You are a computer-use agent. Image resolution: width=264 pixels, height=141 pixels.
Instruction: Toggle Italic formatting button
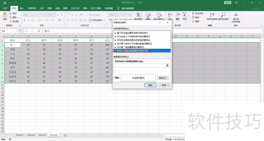tap(28, 20)
